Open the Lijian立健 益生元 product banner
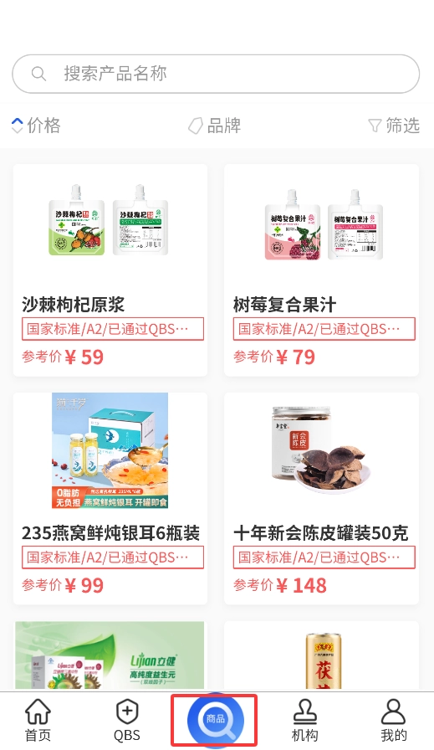Viewport: 434px width, 750px height. 110,655
